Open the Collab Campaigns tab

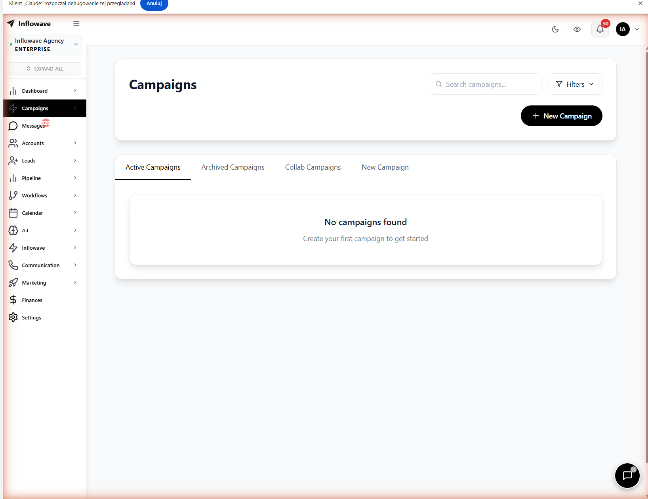click(x=313, y=167)
